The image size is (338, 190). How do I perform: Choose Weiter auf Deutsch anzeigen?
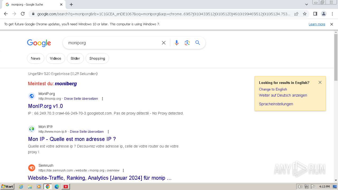point(283,95)
